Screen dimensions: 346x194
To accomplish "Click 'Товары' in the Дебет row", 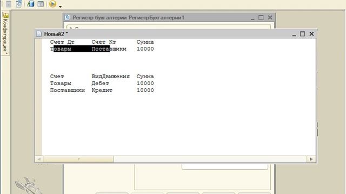I will point(61,84).
